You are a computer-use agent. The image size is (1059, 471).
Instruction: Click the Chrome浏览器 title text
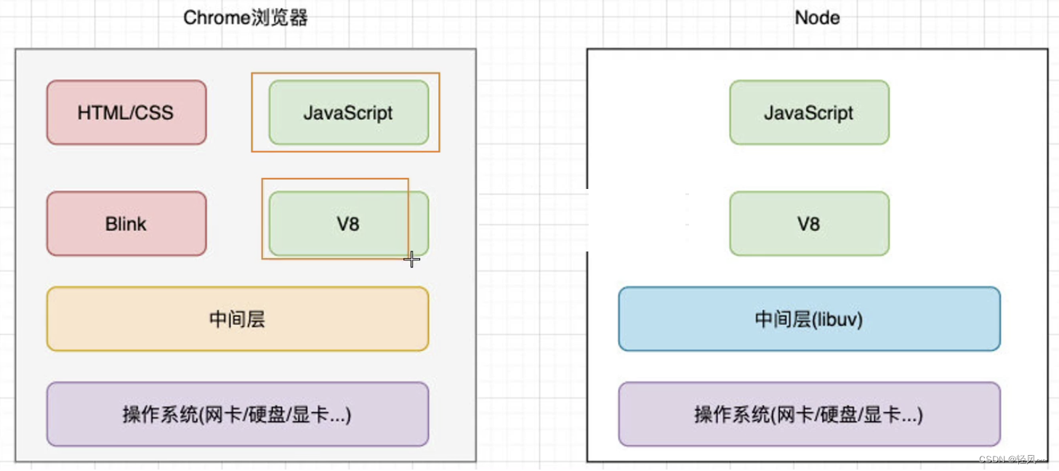[246, 17]
